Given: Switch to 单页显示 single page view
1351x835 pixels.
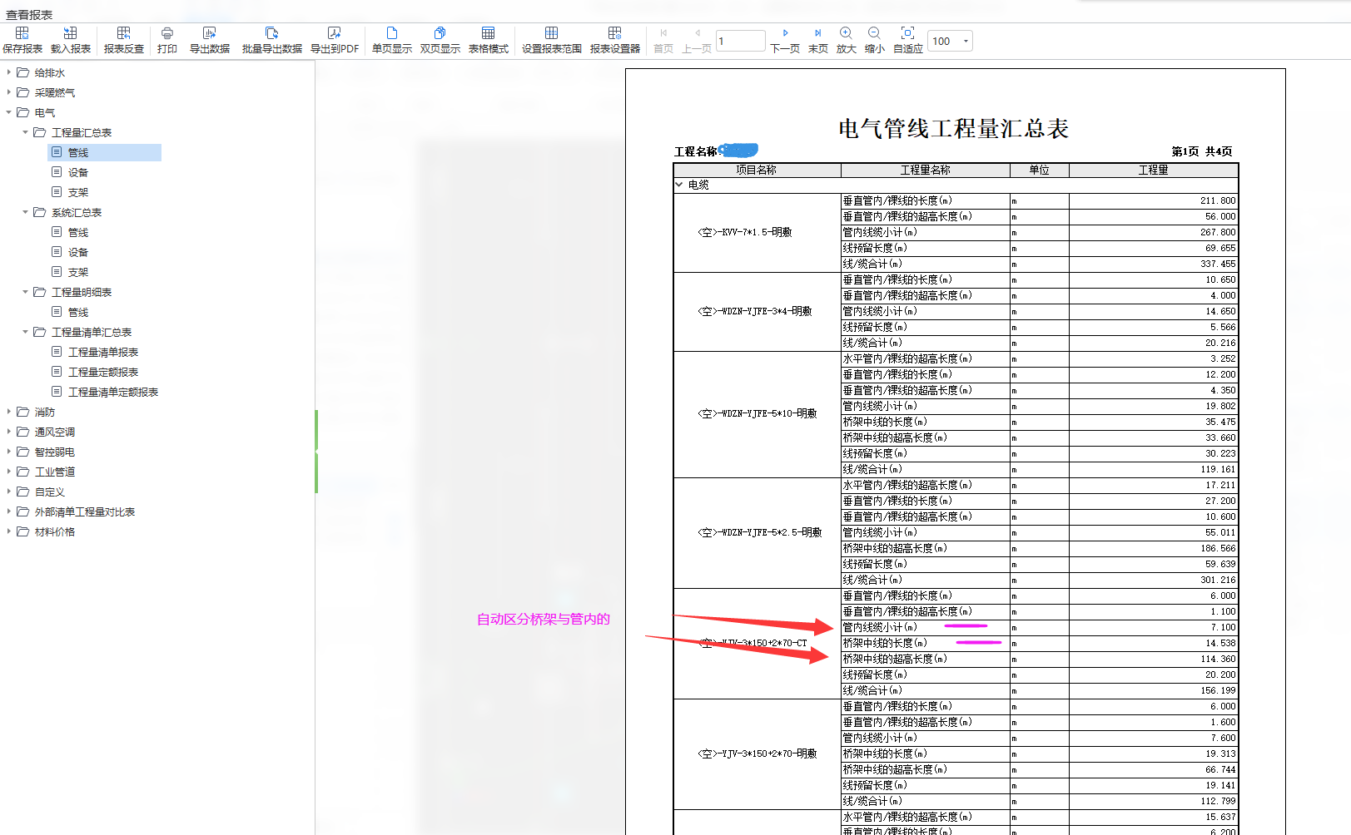Looking at the screenshot, I should coord(392,40).
